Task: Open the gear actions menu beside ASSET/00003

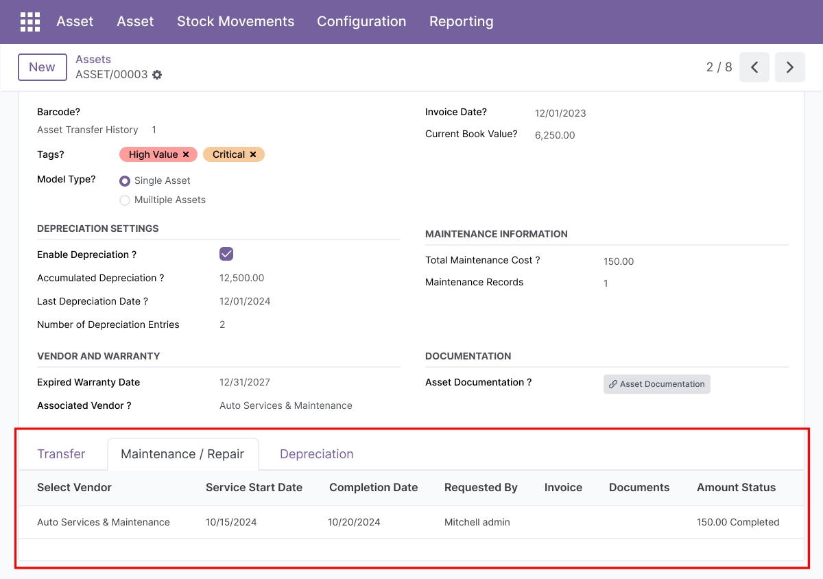Action: coord(157,75)
